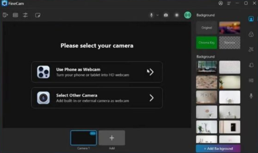Open the adjustment sliders icon in top toolbar
The image size is (258, 153).
tap(25, 15)
